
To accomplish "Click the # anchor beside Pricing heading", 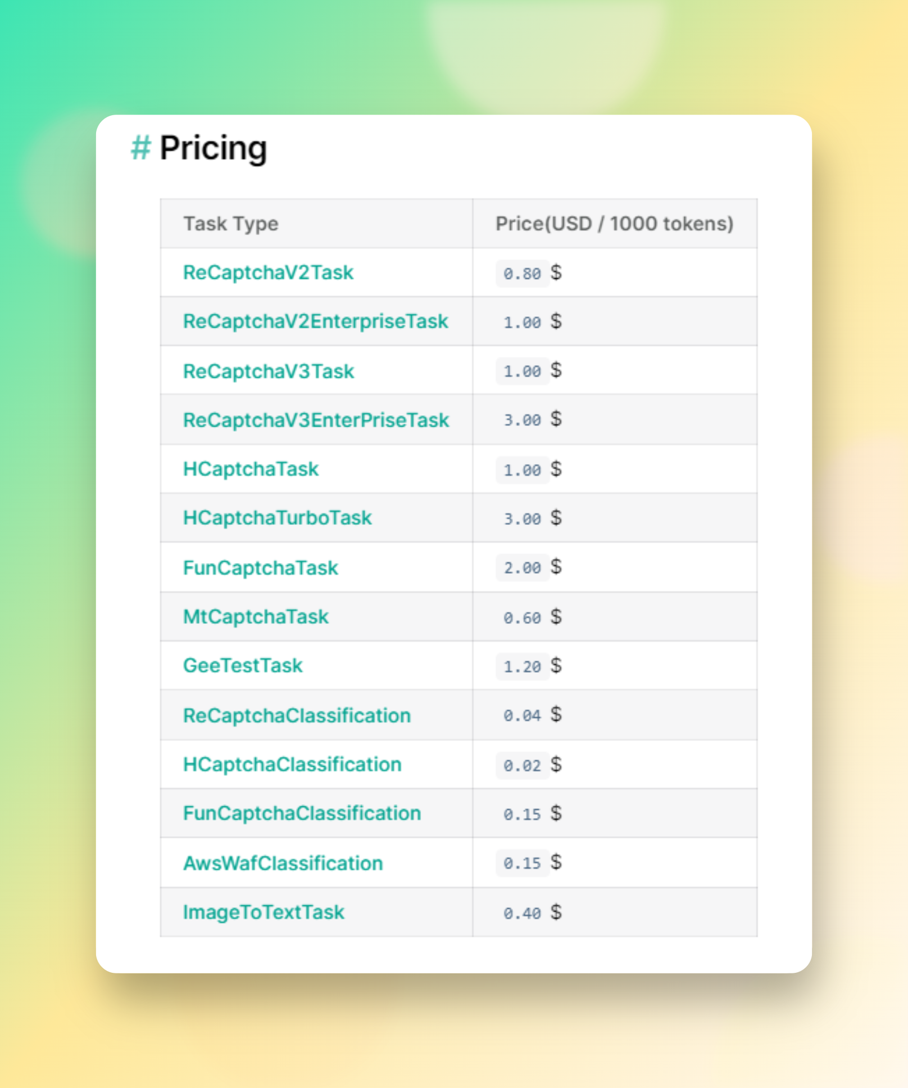I will [140, 149].
